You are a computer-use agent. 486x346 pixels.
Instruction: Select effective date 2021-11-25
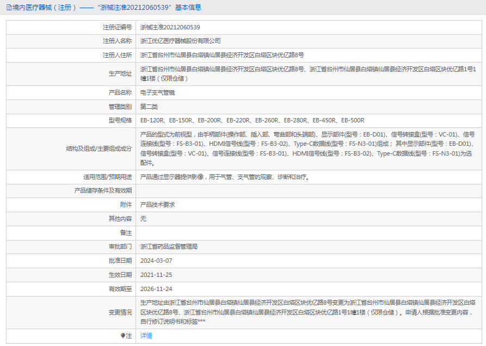pos(156,275)
